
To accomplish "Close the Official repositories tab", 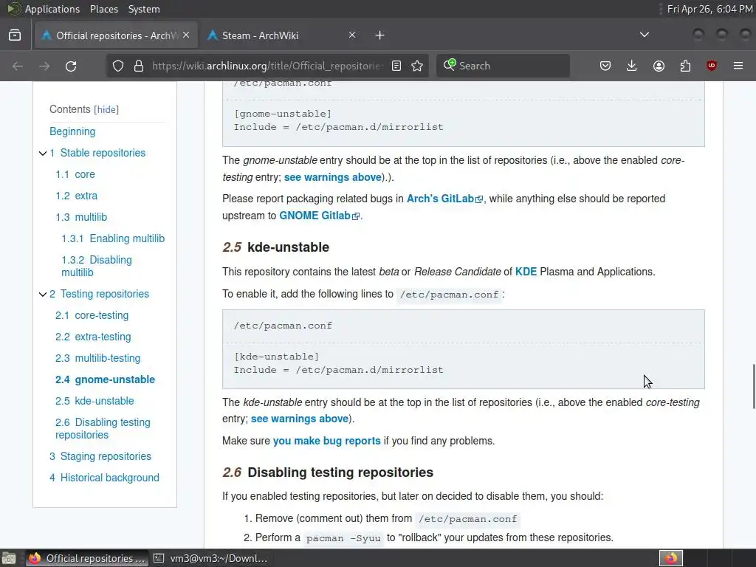I will tap(186, 35).
